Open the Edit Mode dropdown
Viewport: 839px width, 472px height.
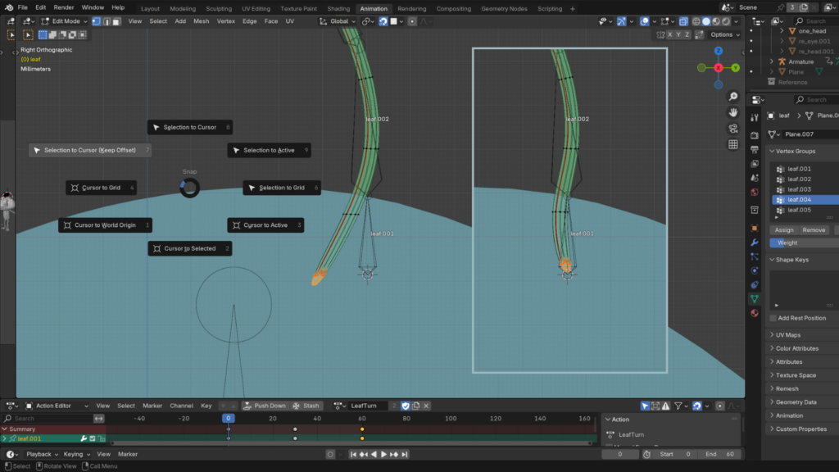pos(64,21)
